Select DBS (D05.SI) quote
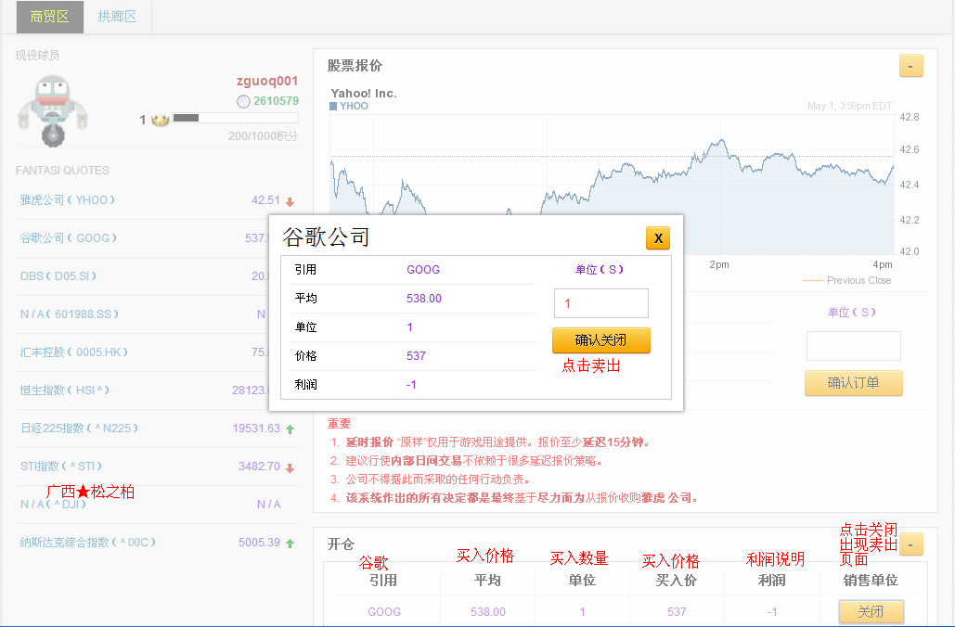955x627 pixels. coord(58,276)
